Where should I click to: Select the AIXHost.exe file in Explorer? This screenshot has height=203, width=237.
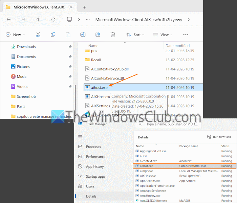click(x=98, y=97)
